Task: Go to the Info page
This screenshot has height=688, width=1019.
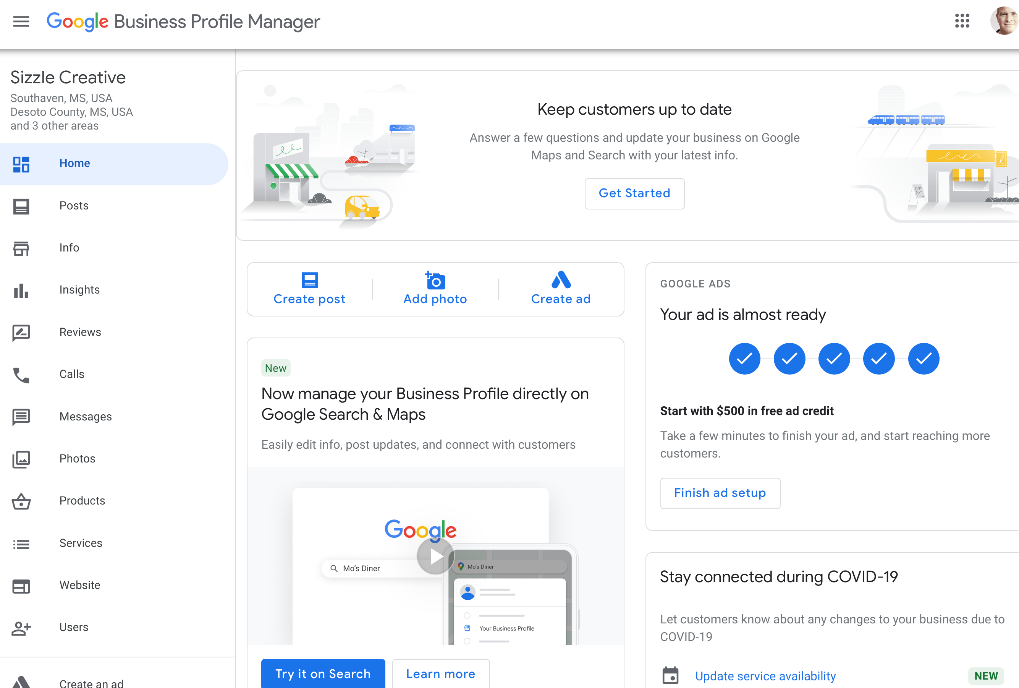Action: [x=114, y=248]
